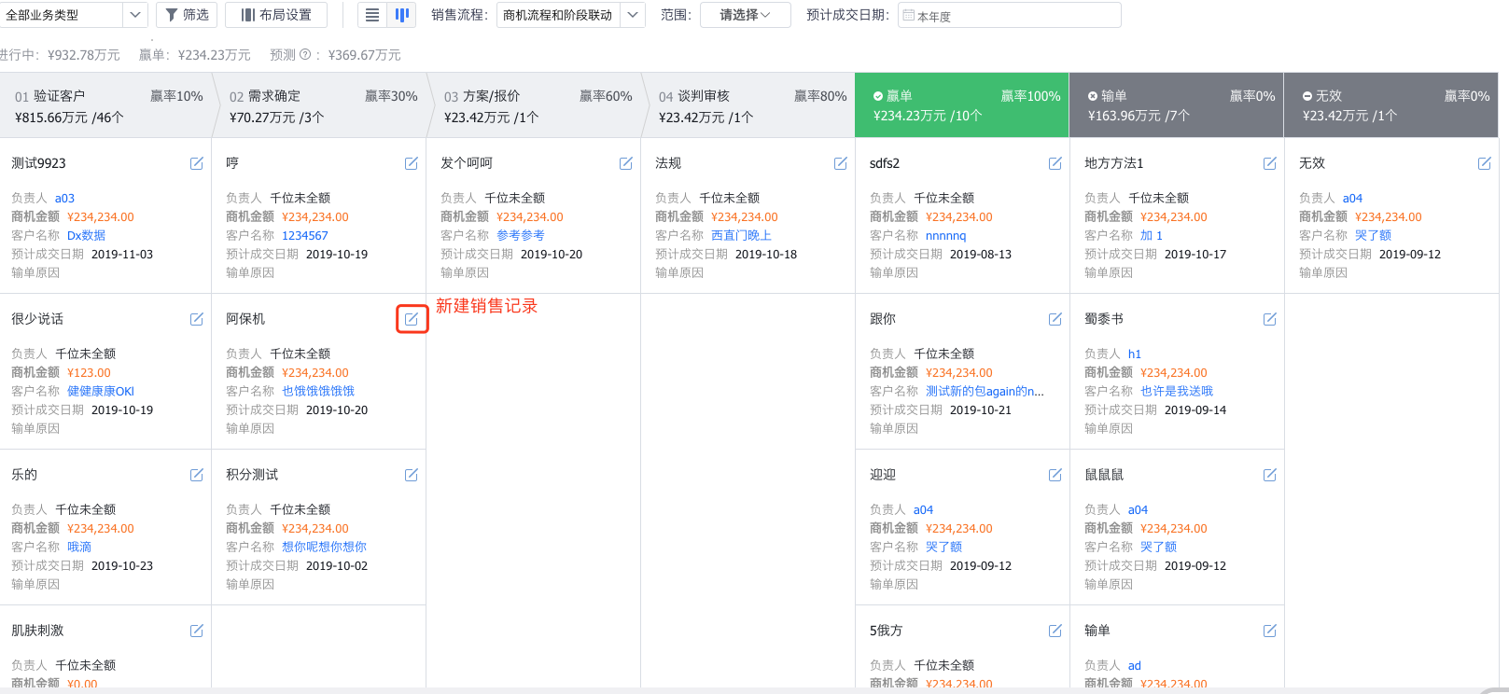
Task: Select the 01 验证客户 stage header
Action: [x=105, y=105]
